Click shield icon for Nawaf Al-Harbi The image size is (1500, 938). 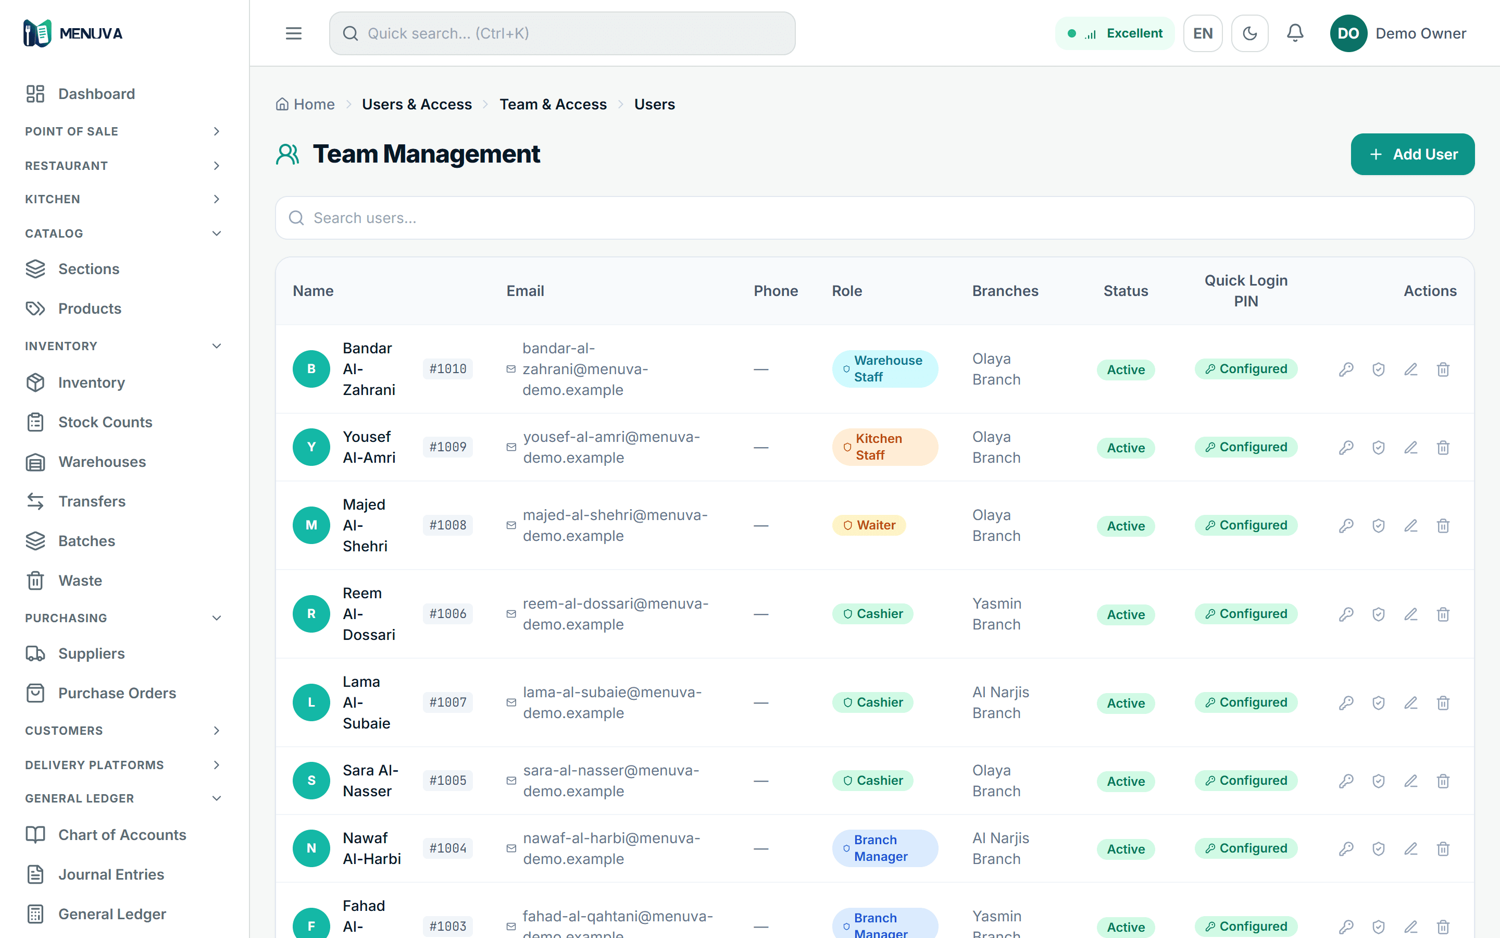[x=1378, y=849]
